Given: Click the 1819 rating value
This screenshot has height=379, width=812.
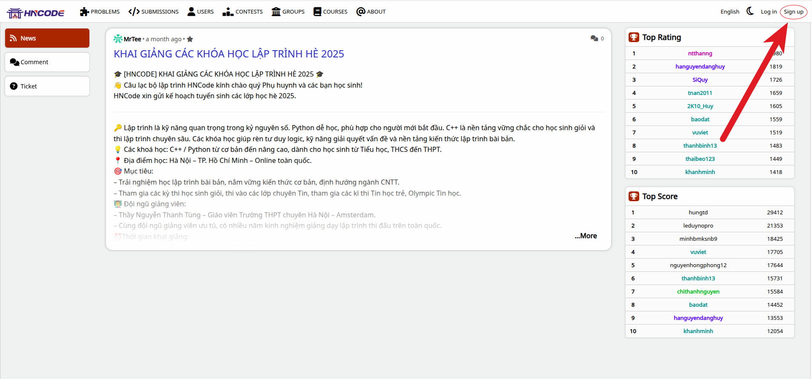Looking at the screenshot, I should (776, 66).
